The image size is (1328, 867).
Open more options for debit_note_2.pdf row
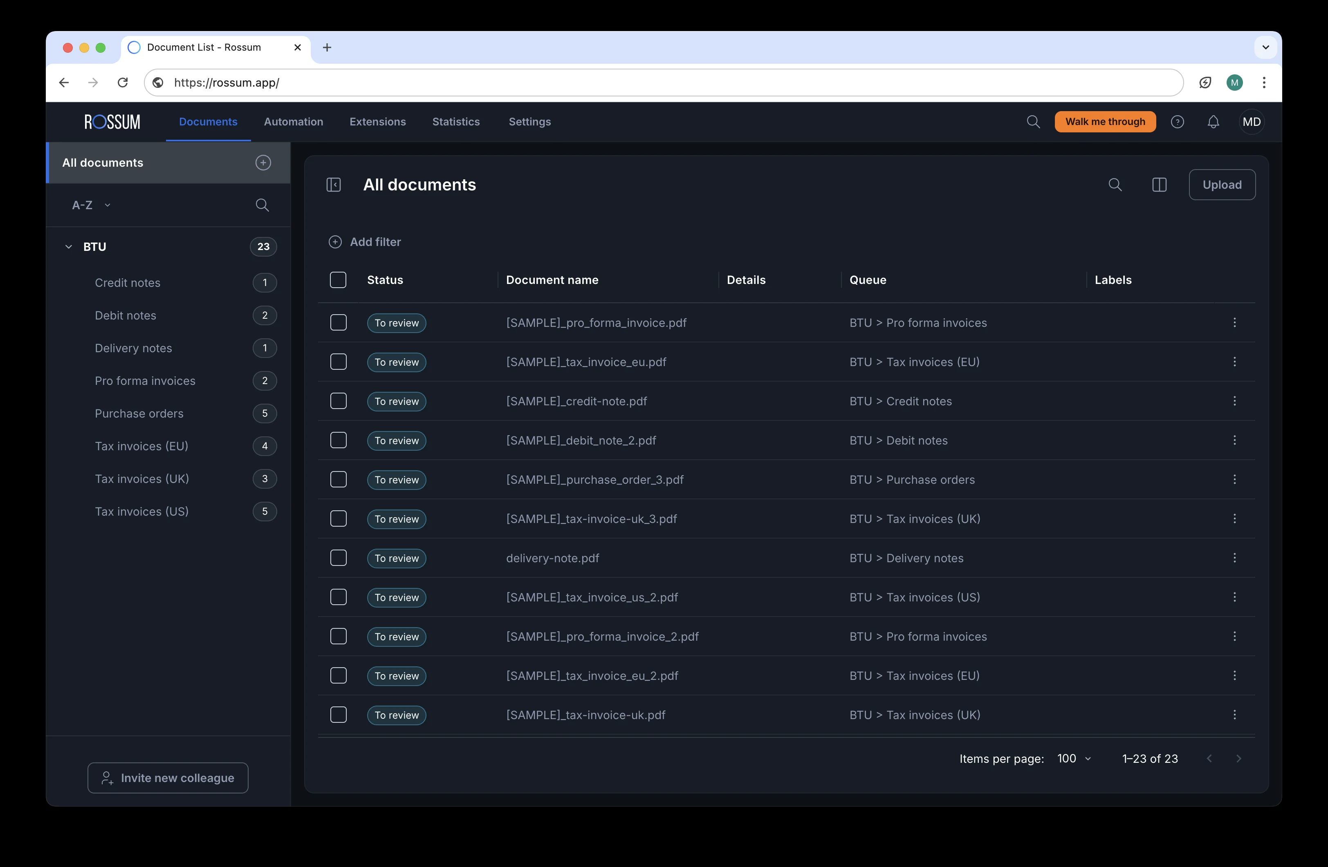[x=1234, y=440]
